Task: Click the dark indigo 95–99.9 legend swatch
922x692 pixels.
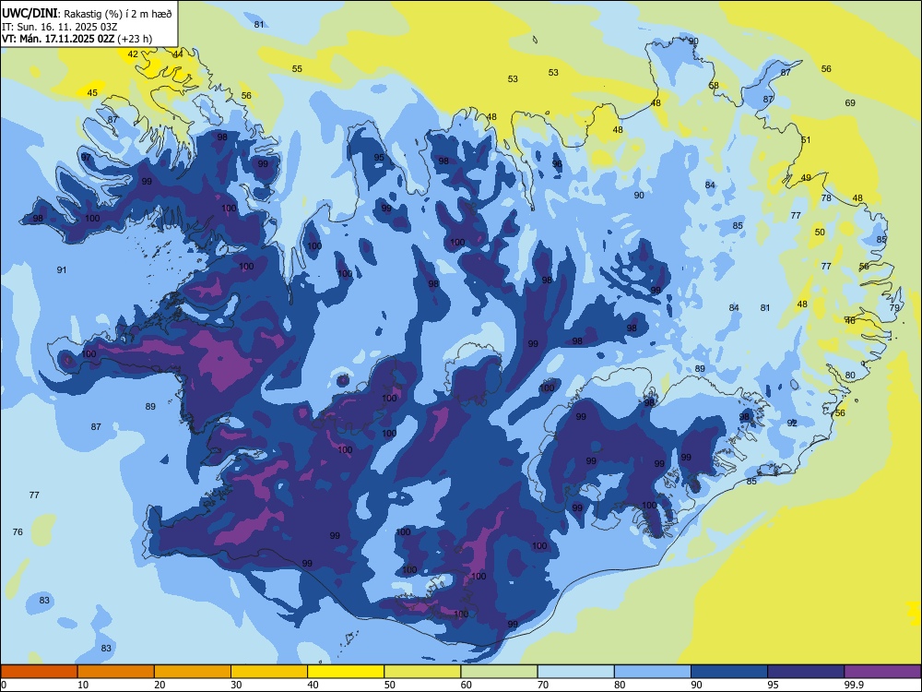Action: point(806,672)
